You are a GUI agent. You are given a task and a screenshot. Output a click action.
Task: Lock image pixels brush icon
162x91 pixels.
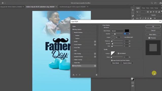click(x=143, y=18)
